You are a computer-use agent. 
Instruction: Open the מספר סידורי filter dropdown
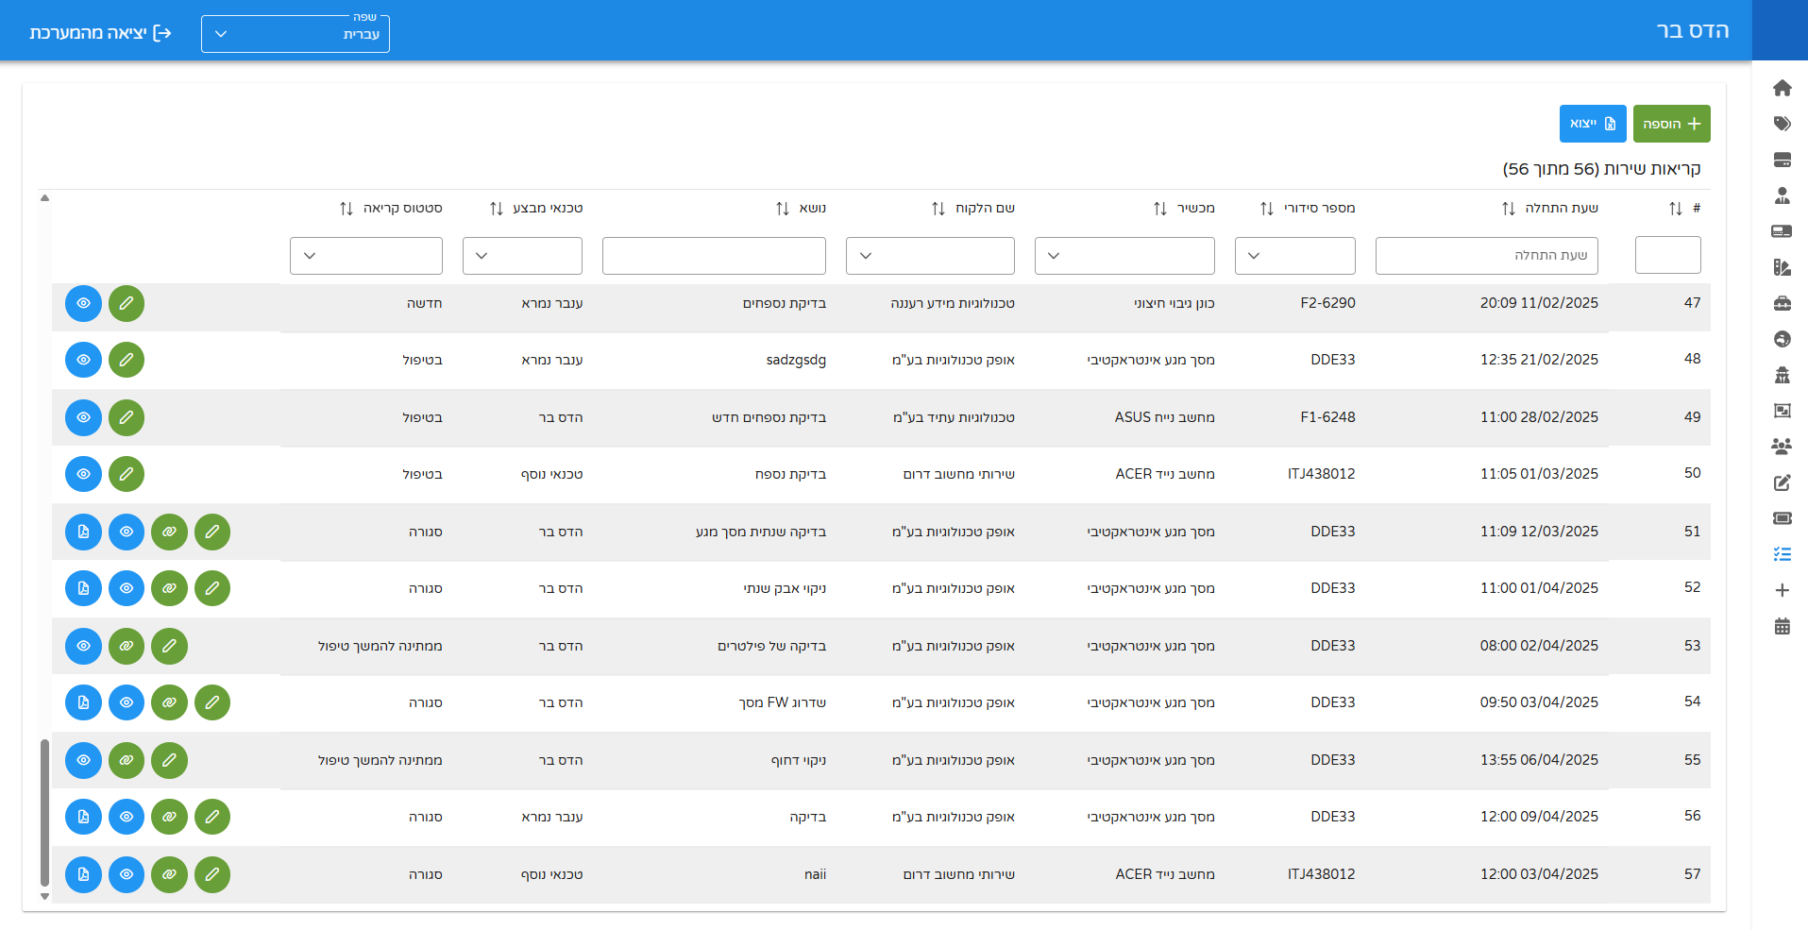click(x=1294, y=256)
